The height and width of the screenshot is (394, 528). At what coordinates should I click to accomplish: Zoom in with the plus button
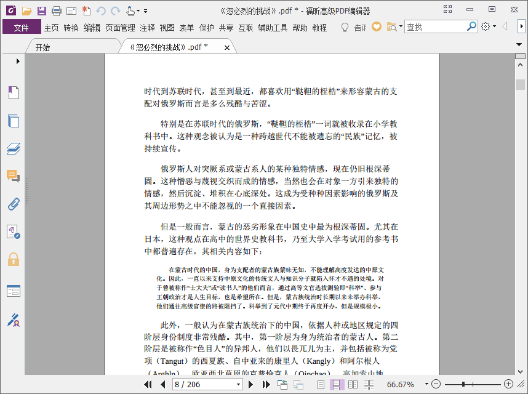point(508,384)
